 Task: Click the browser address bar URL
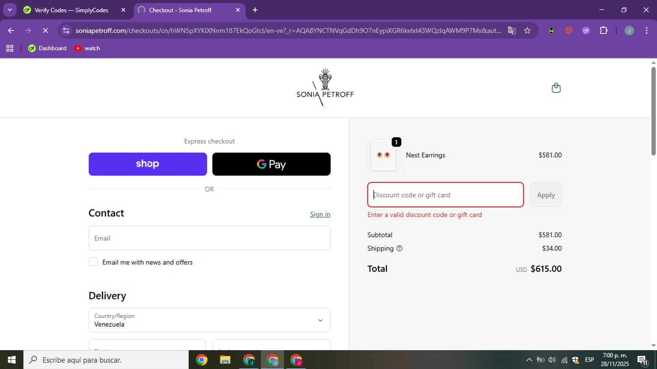(288, 31)
